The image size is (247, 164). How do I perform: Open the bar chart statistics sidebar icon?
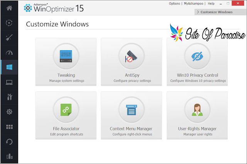tap(9, 156)
